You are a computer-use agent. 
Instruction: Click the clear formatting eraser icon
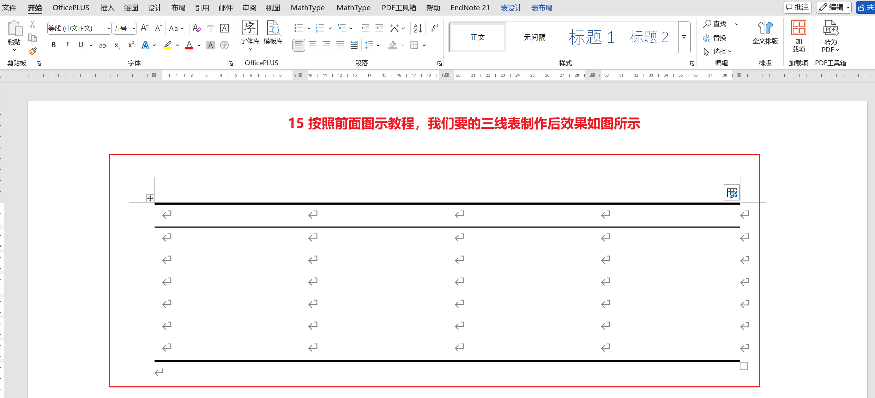[x=197, y=28]
